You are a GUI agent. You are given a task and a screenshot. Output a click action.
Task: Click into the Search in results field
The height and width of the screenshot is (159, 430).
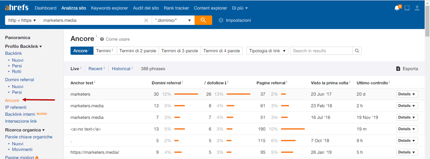click(x=321, y=51)
